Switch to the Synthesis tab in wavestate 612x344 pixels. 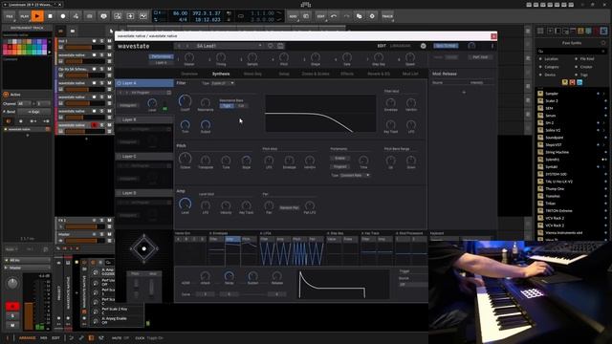(x=221, y=74)
